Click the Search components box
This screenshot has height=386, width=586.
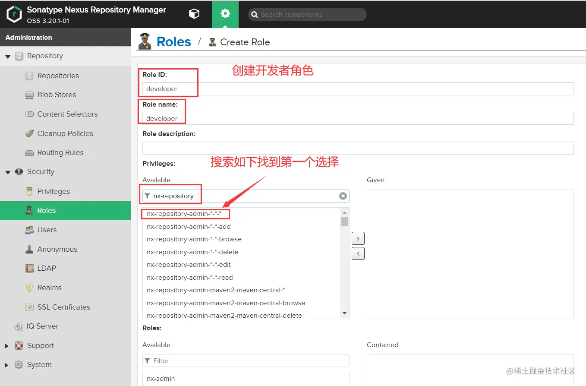[x=307, y=14]
